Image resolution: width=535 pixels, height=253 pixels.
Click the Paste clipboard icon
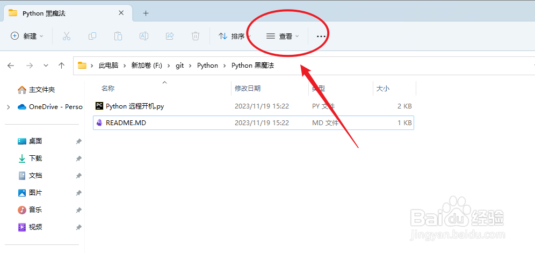tap(118, 36)
